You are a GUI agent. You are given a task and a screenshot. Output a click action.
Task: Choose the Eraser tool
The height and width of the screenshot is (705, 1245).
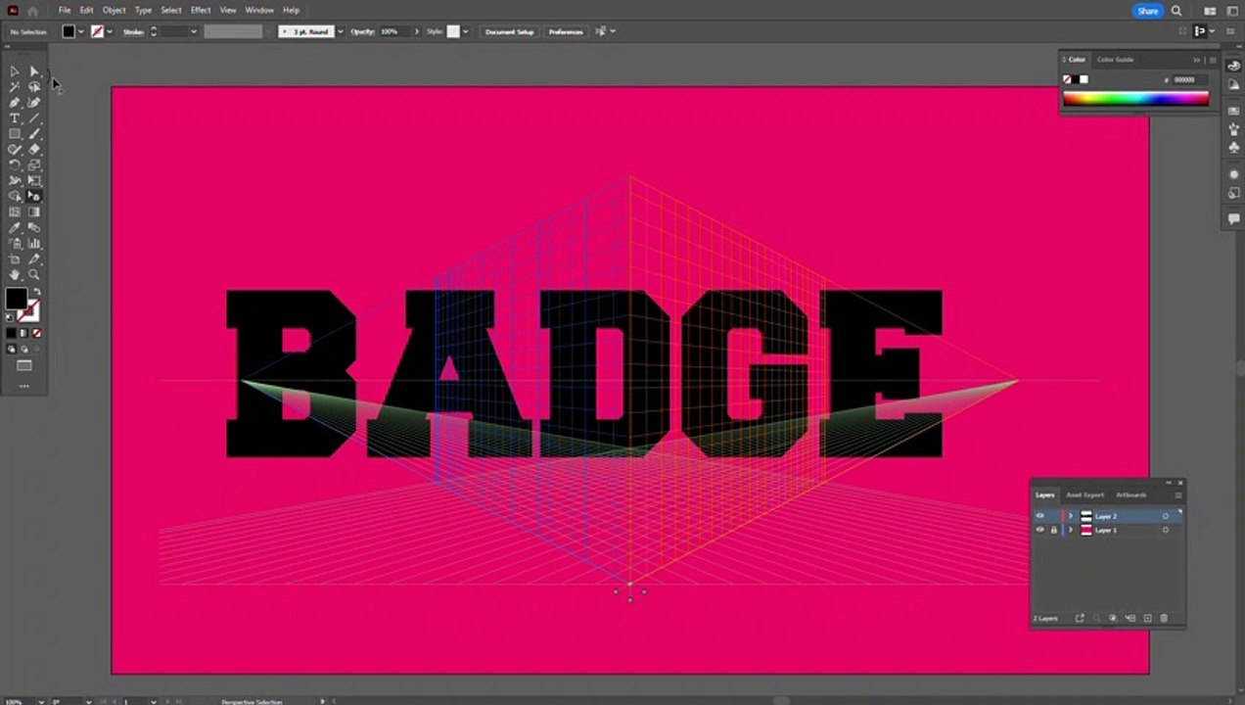tap(34, 150)
